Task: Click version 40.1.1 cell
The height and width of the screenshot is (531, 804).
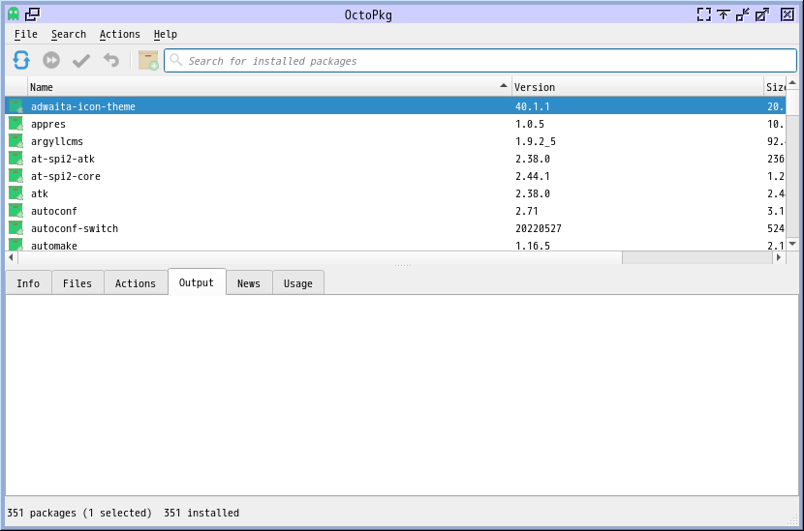Action: (x=532, y=106)
